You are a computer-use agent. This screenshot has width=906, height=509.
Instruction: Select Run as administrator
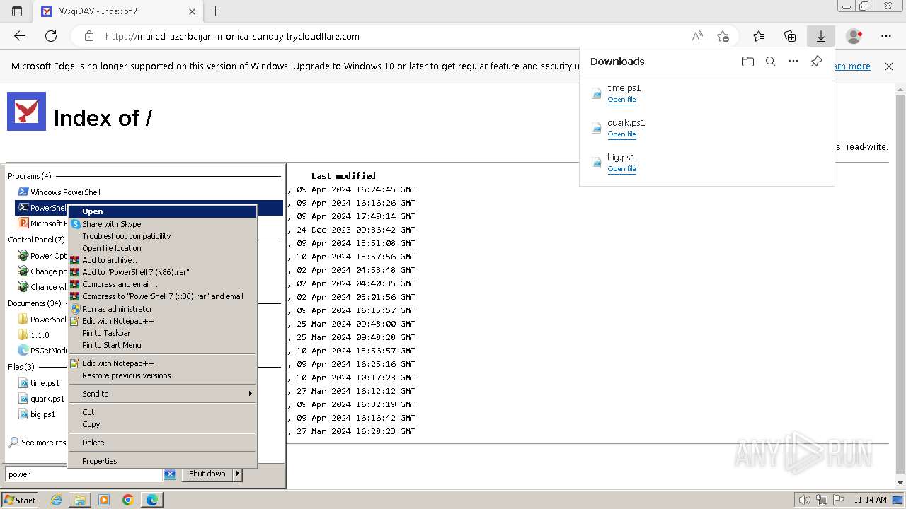point(162,309)
